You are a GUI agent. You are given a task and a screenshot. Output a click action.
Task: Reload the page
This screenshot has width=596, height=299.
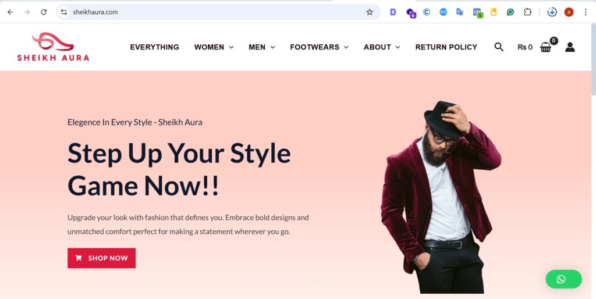point(44,12)
